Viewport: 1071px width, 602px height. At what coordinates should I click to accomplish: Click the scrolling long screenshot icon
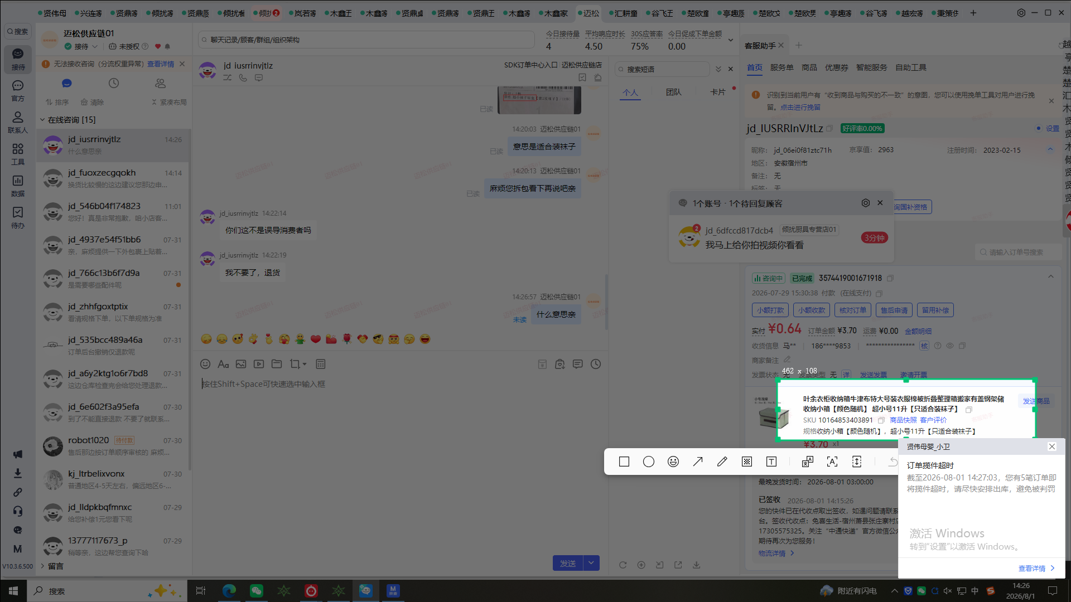pos(857,462)
